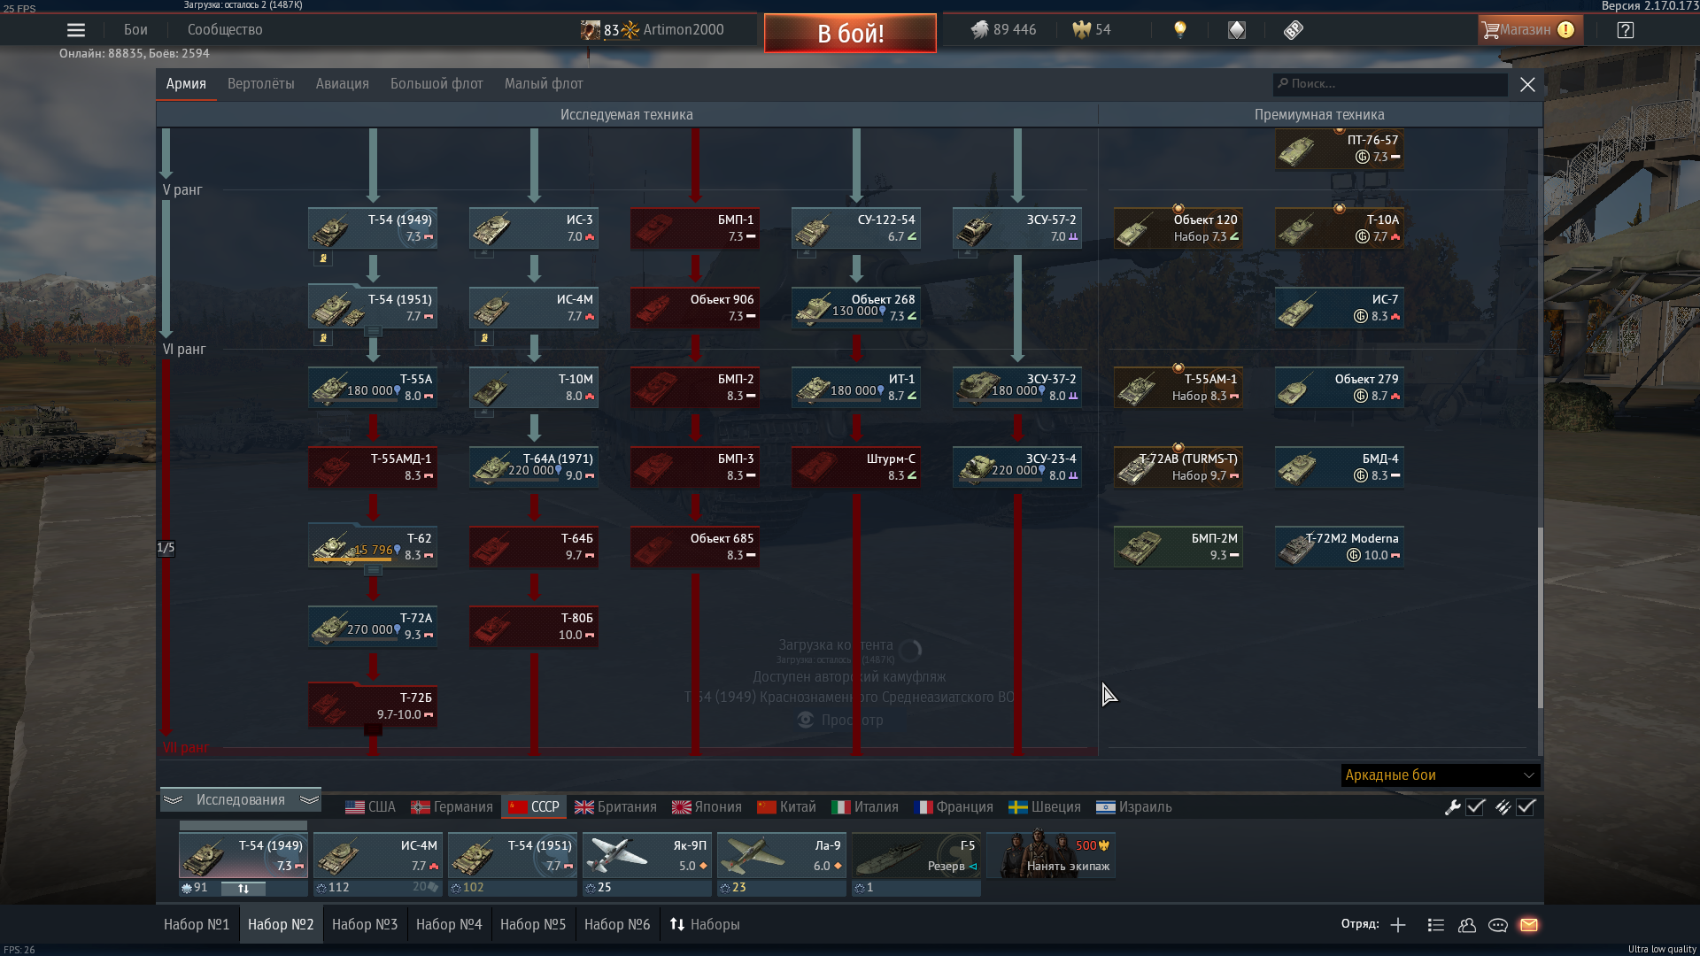Screen dimensions: 1700x956
Task: Select the Т-62 research card
Action: tap(373, 547)
